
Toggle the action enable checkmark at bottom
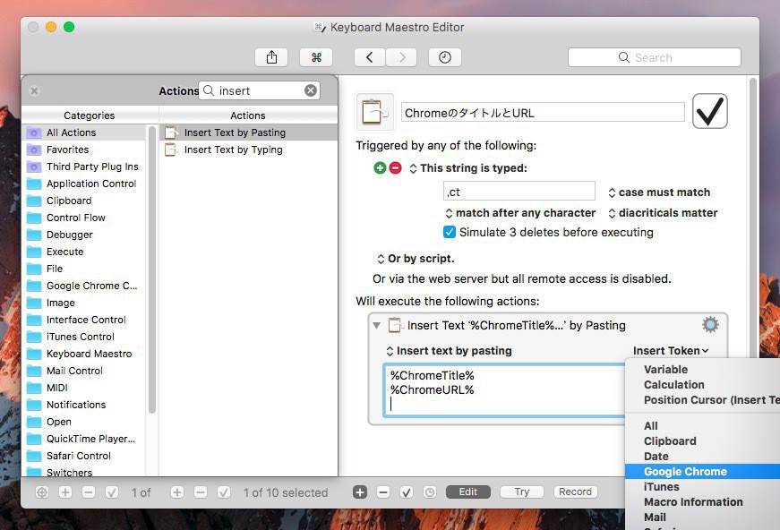pyautogui.click(x=406, y=492)
